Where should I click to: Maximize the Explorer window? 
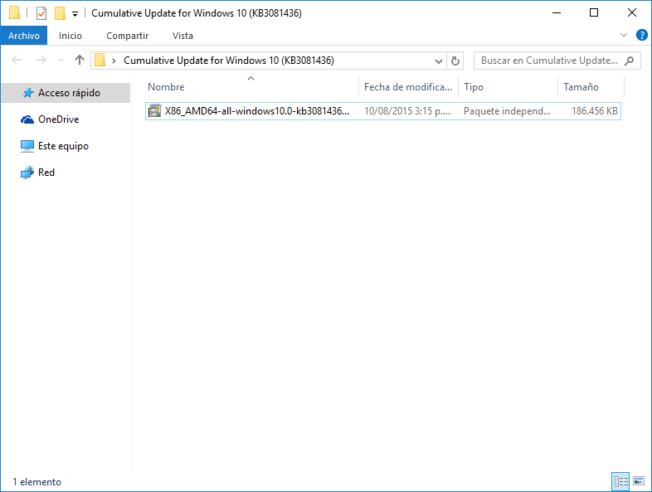(x=594, y=13)
